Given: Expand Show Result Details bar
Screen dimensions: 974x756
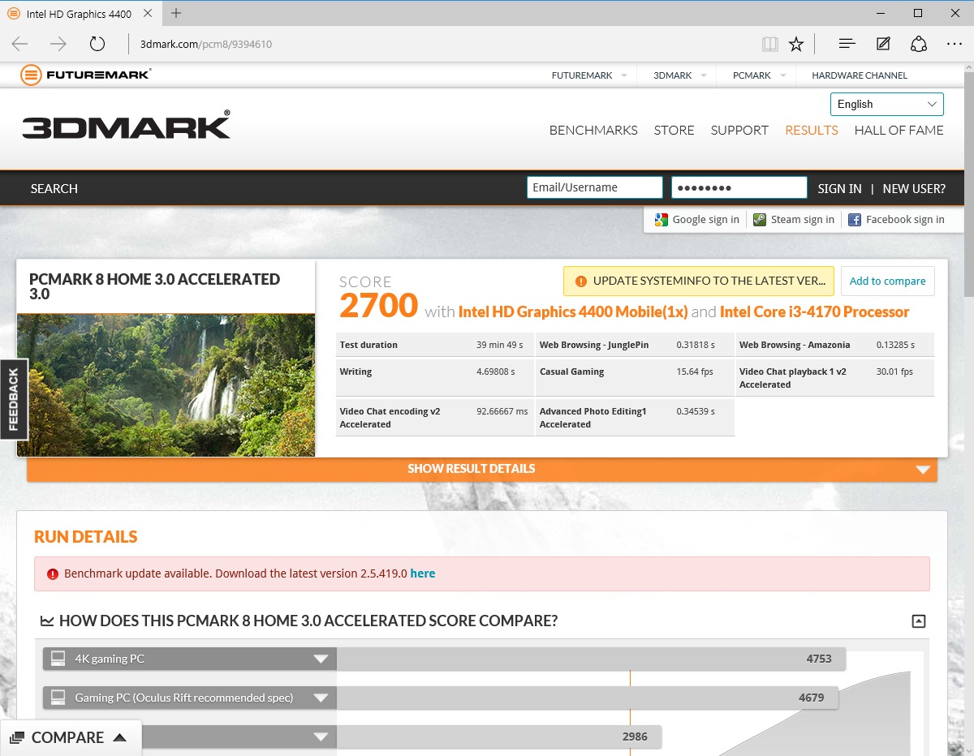Looking at the screenshot, I should click(482, 469).
